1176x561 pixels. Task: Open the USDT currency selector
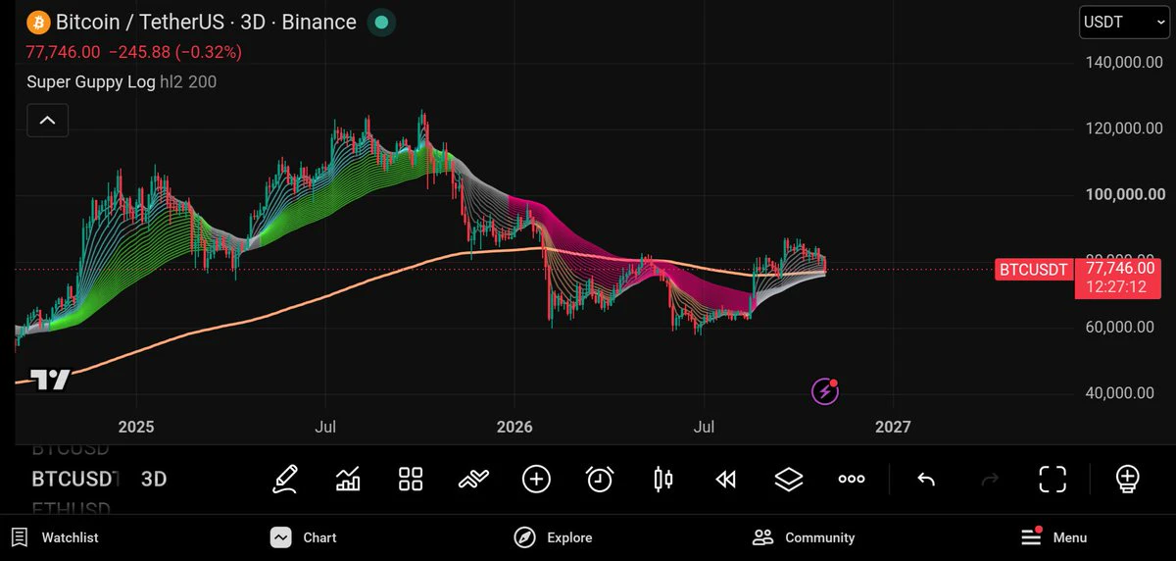coord(1123,22)
